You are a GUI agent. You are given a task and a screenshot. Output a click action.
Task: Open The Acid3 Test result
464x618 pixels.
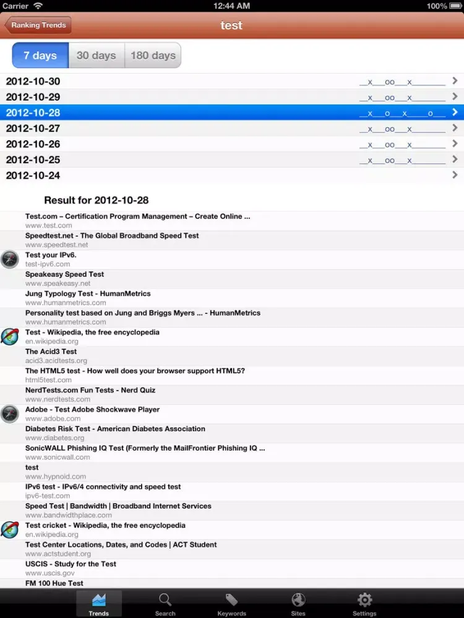pos(232,356)
